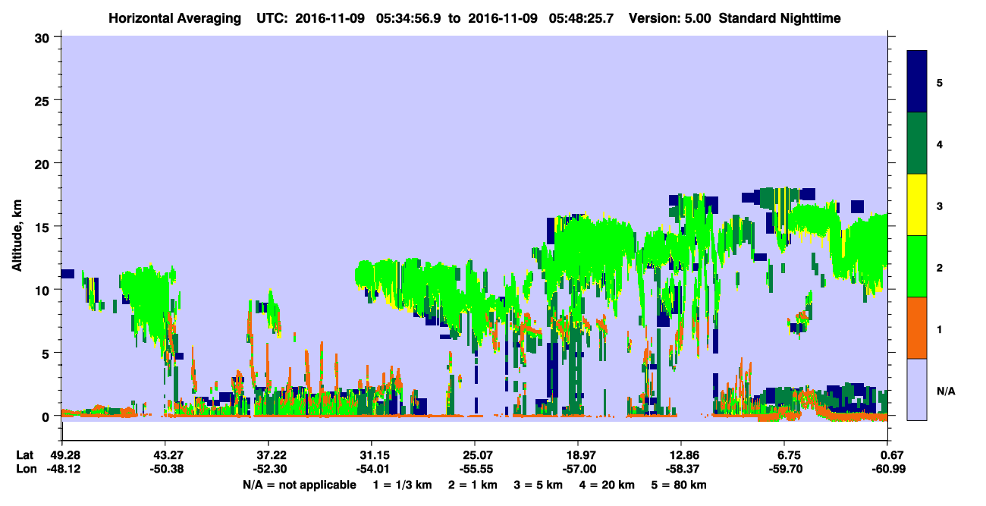
Task: Click the orange colorbar segment labeled 1
Action: [917, 328]
